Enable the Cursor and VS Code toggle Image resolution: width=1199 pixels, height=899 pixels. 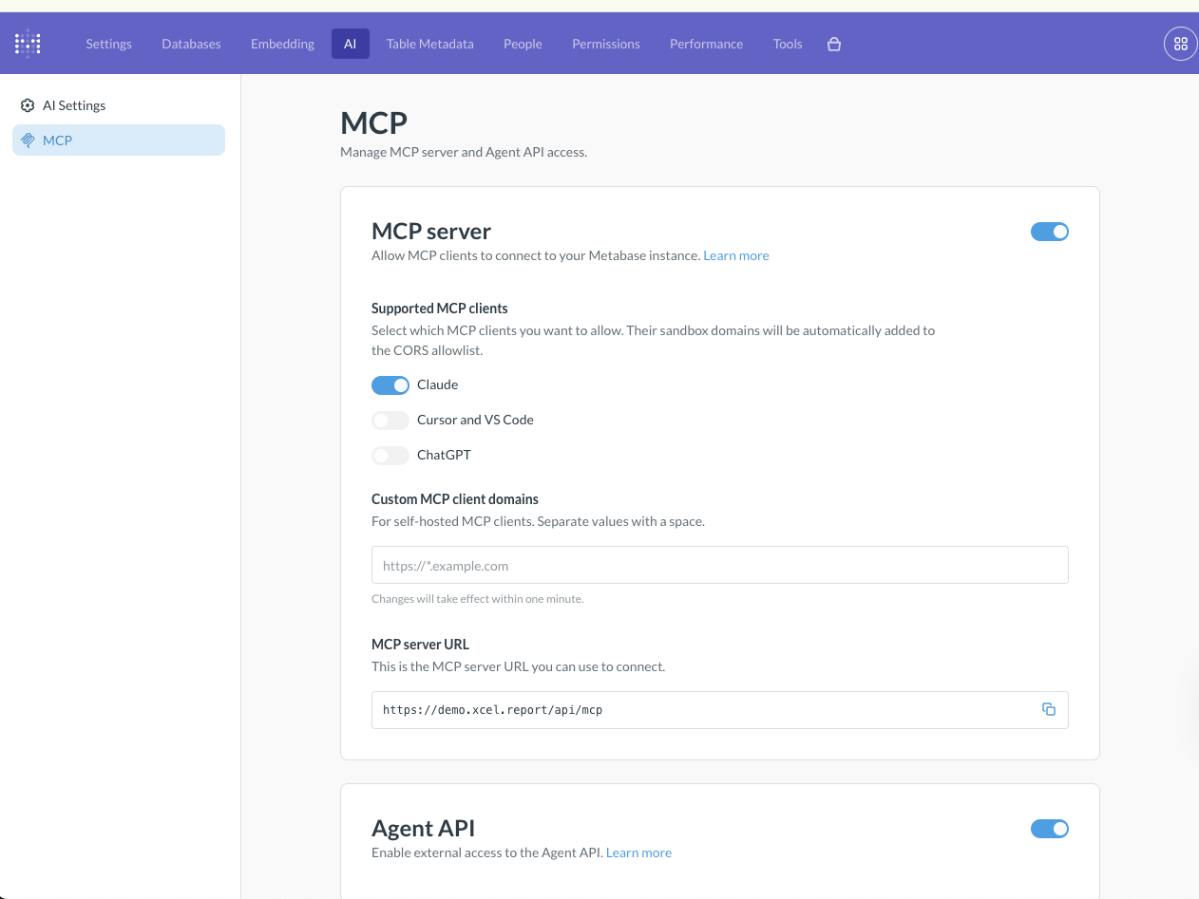tap(390, 420)
